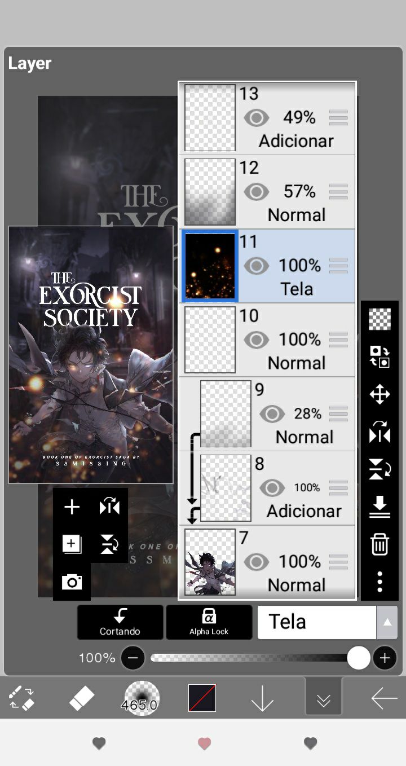The height and width of the screenshot is (766, 406).
Task: Tap the reorder handle of layer 10
Action: 338,340
